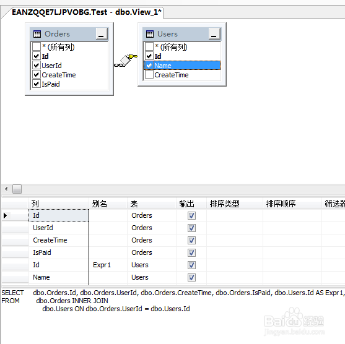Click the horizontal scrollbar thumb
The image size is (345, 344).
tap(17, 189)
